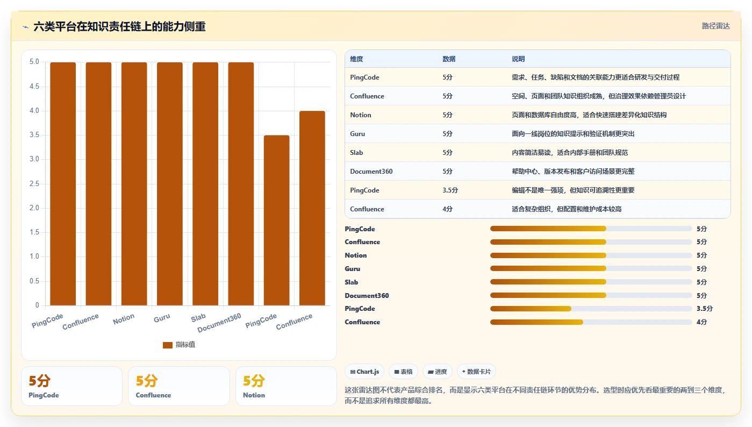Open the Confluence 5分 summary card
Viewport: 752px width, 427px height.
pyautogui.click(x=179, y=386)
